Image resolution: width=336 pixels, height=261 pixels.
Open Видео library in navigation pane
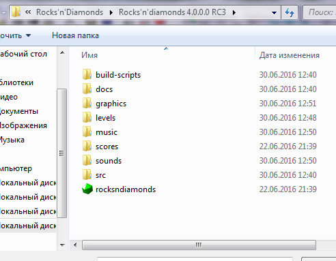(x=9, y=97)
